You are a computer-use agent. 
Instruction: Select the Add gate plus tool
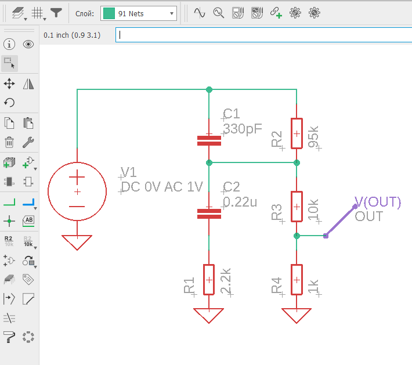click(x=28, y=162)
